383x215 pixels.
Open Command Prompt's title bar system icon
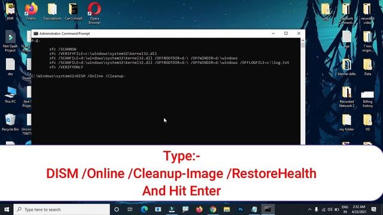tap(36, 33)
